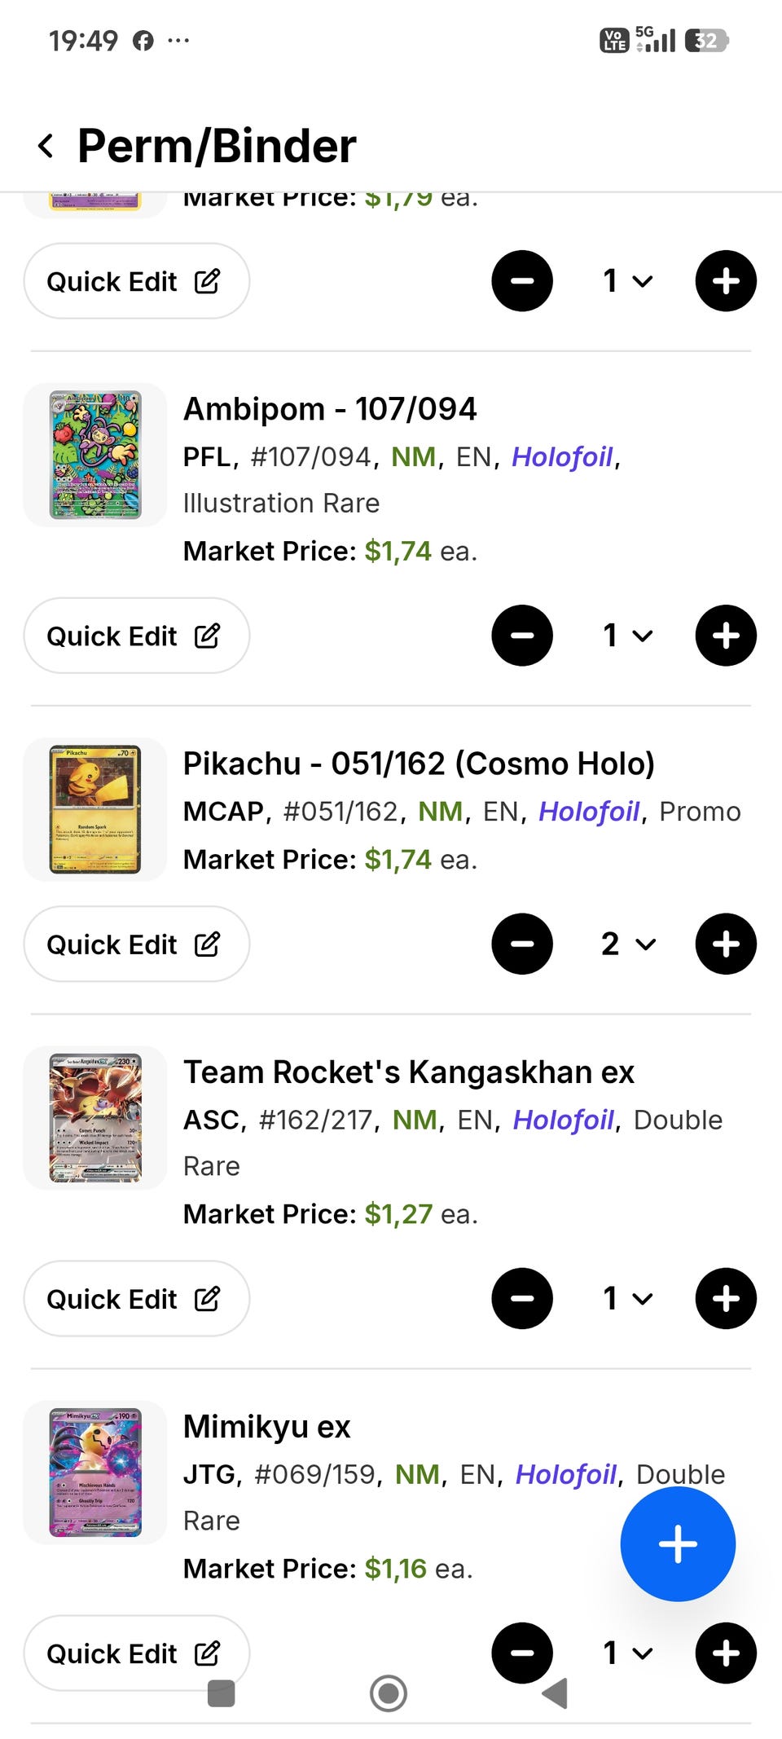The height and width of the screenshot is (1739, 782).
Task: Increase Mimikyu ex quantity with plus
Action: click(726, 1653)
